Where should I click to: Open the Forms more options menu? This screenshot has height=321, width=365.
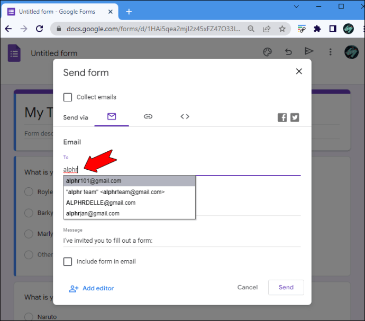[x=330, y=52]
